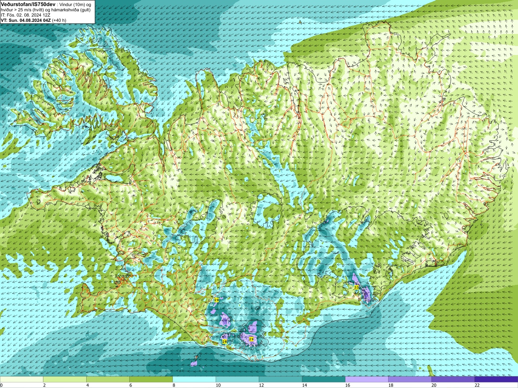Click the 'VT: Sun. 04.08.2024 04Z' line
The height and width of the screenshot is (388, 518).
pos(25,20)
